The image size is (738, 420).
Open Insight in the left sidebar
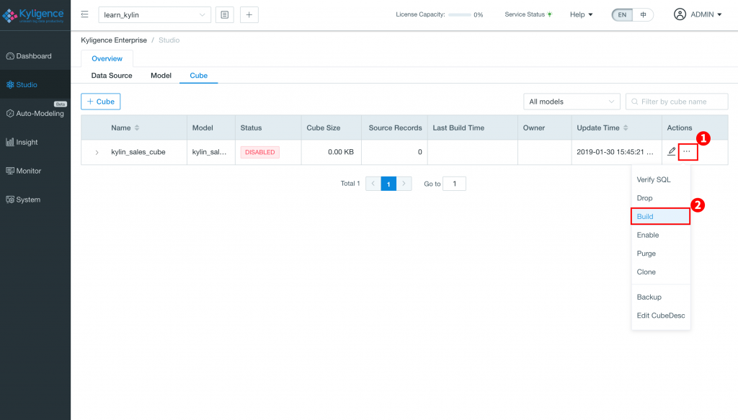pos(27,142)
